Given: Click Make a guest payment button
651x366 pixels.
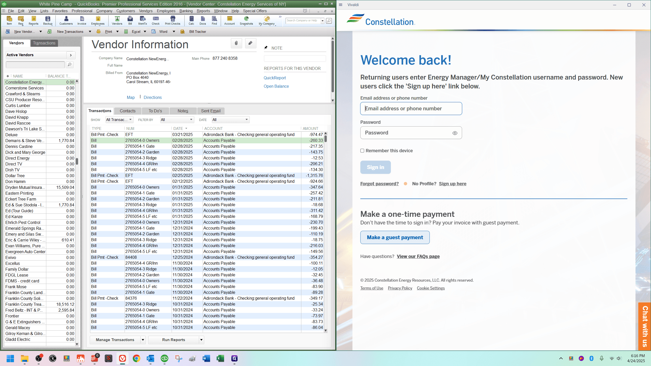Looking at the screenshot, I should pyautogui.click(x=395, y=237).
